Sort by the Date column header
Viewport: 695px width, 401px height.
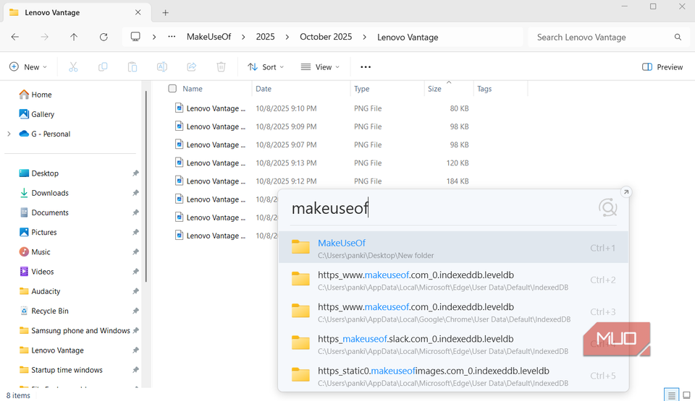point(264,89)
